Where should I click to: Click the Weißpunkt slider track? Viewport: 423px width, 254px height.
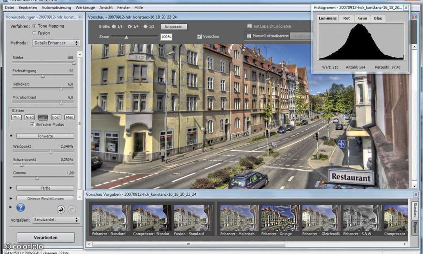(43, 151)
